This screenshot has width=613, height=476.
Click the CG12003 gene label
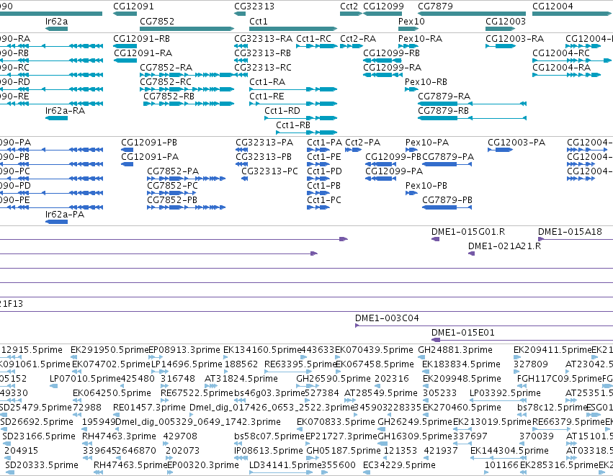pos(506,21)
